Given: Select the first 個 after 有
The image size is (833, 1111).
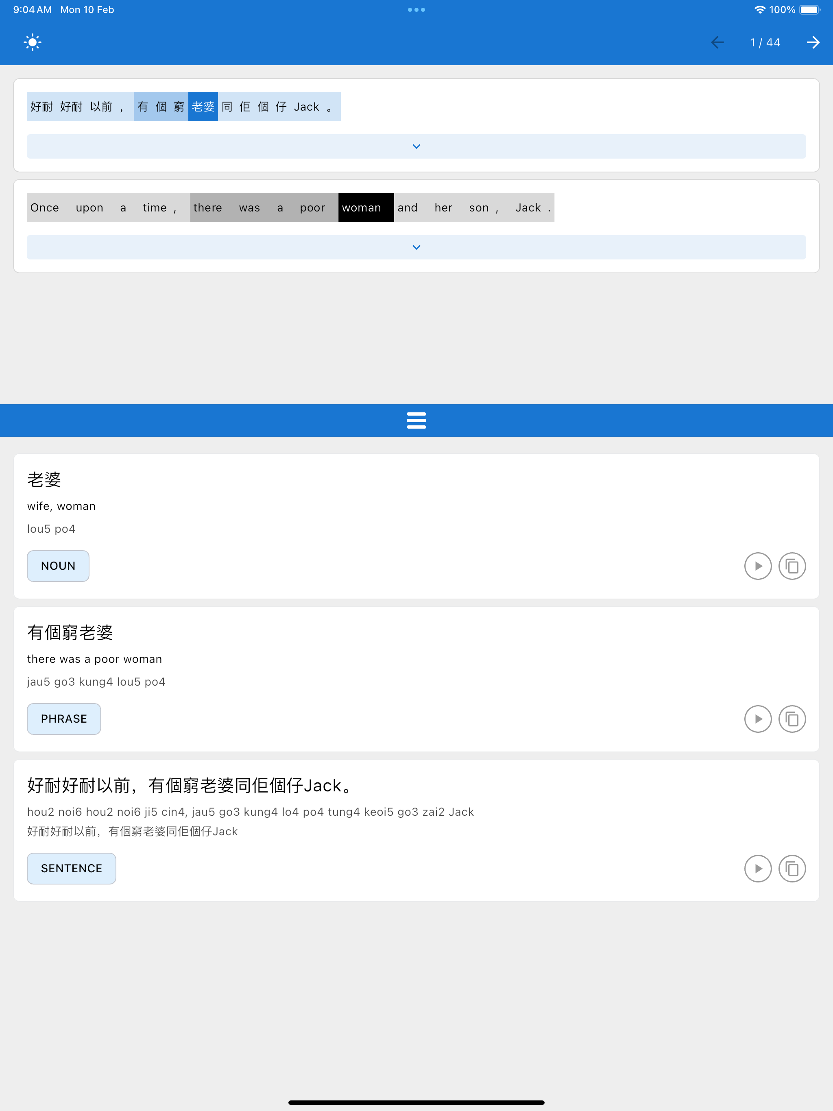Looking at the screenshot, I should 161,107.
